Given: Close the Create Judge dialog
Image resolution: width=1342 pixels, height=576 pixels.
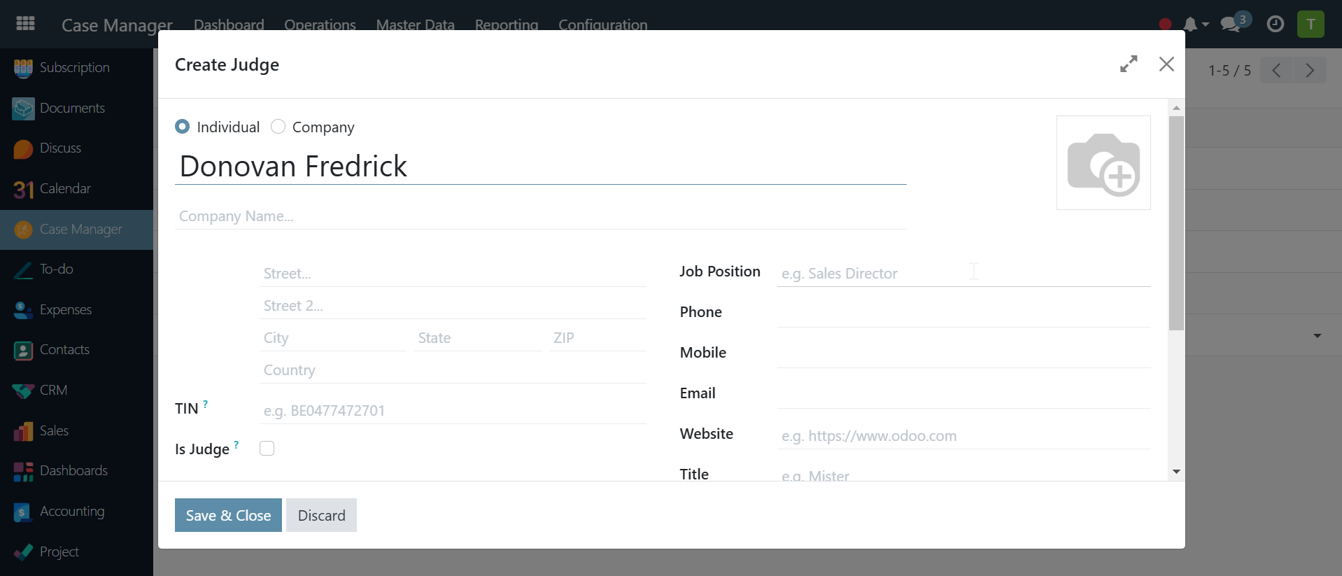Looking at the screenshot, I should 1166,64.
